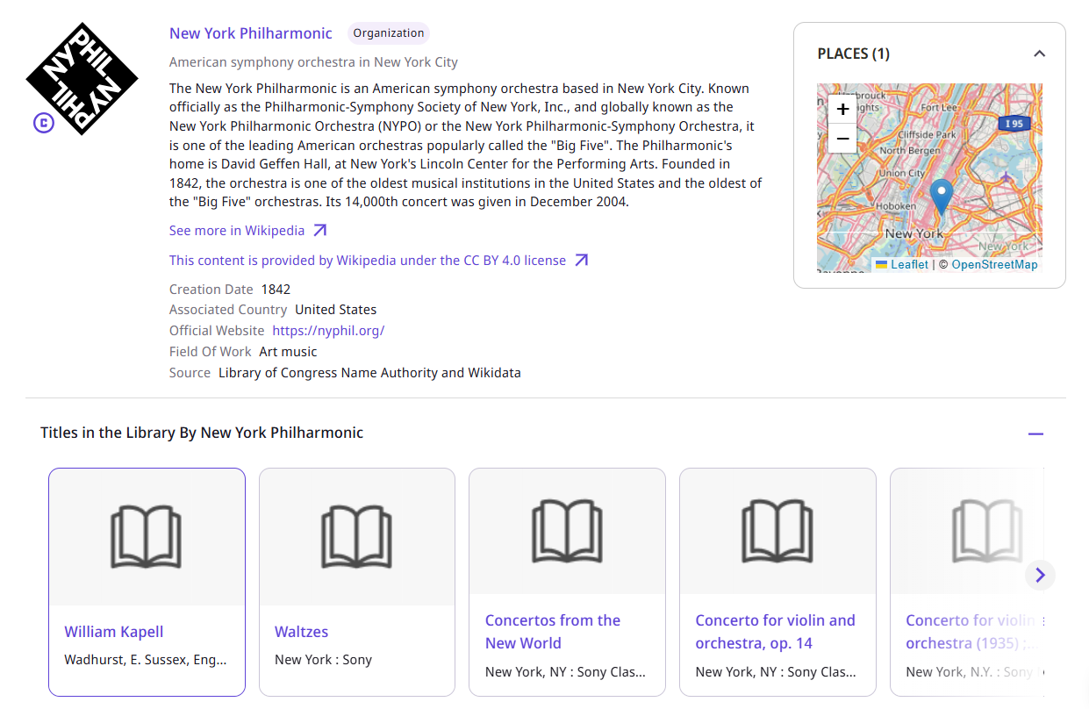The height and width of the screenshot is (709, 1089).
Task: Open the Leaflet attribution link
Action: (908, 264)
